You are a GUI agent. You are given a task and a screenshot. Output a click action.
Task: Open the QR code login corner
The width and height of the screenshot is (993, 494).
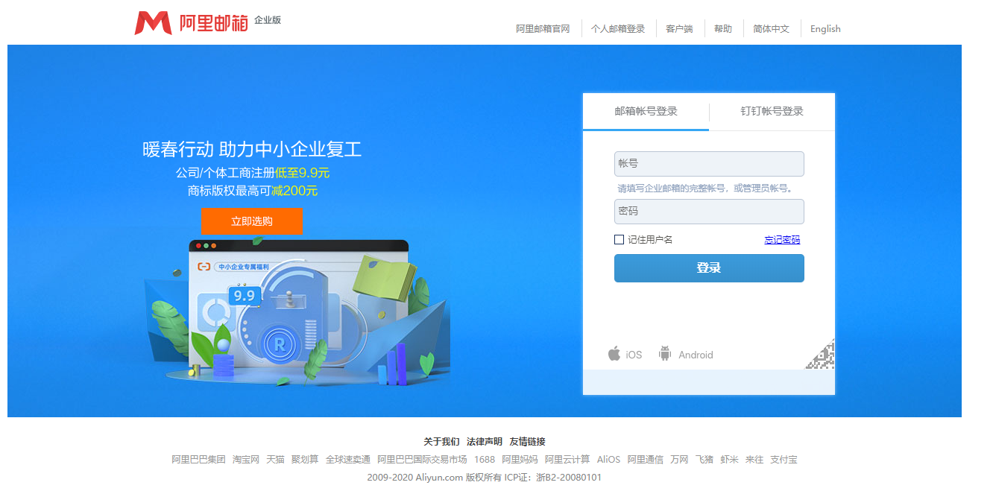[822, 356]
